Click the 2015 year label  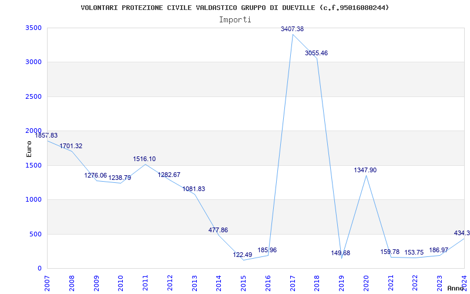[243, 283]
